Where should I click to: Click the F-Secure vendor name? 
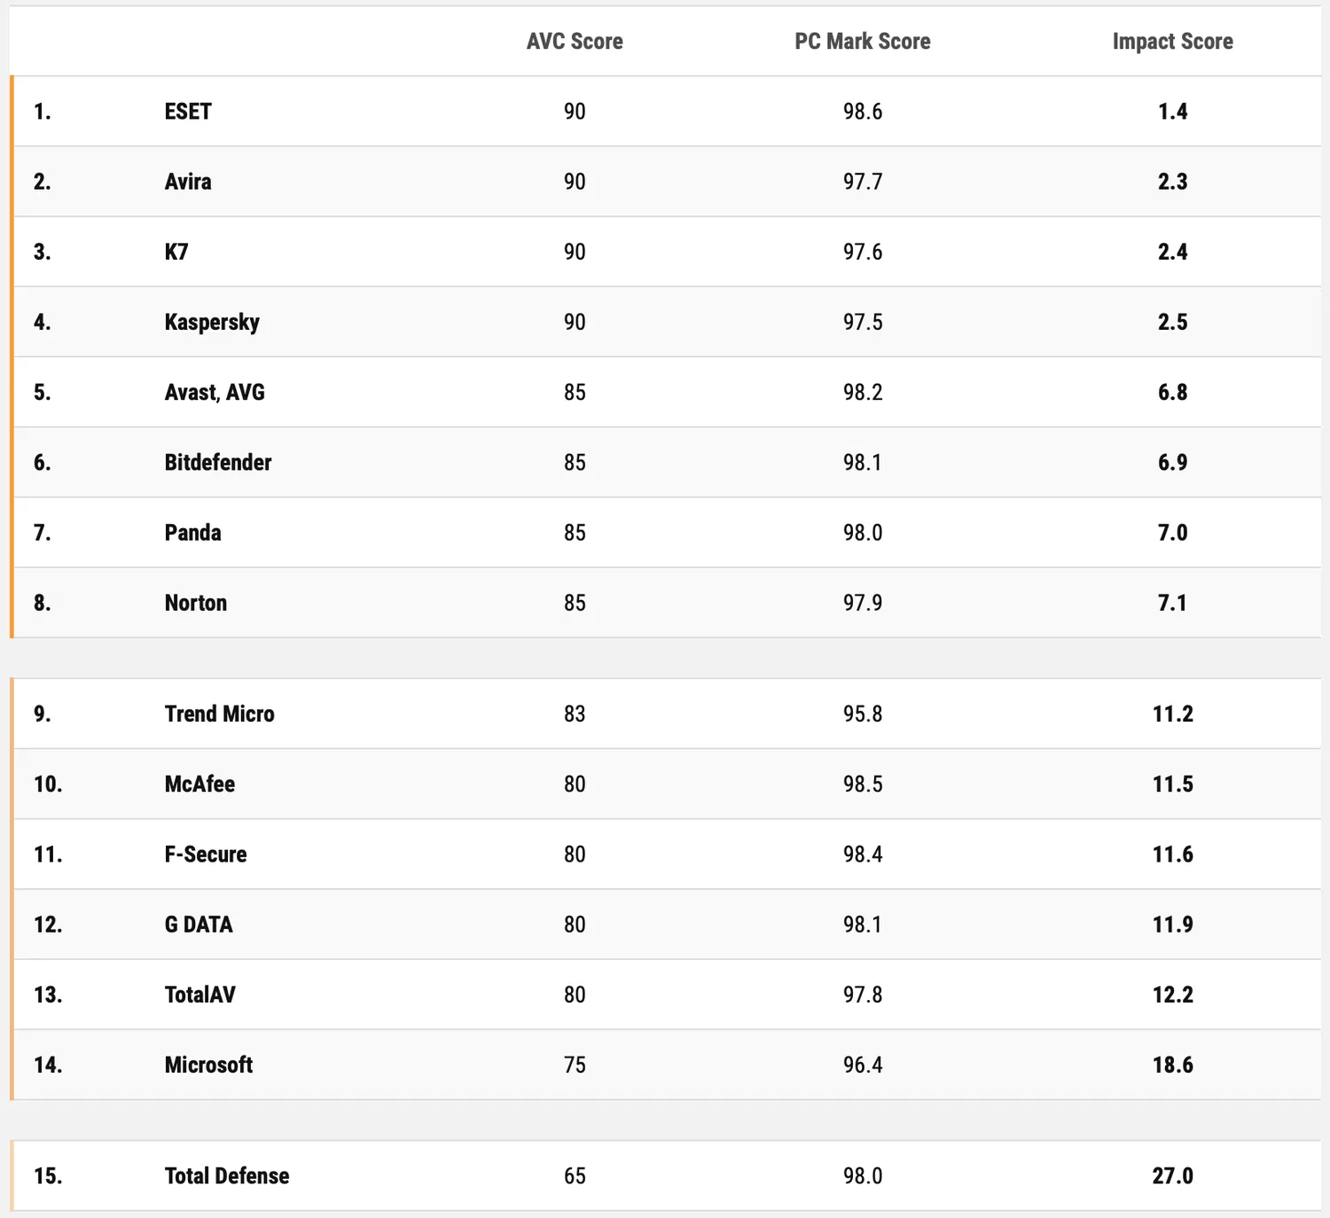206,854
